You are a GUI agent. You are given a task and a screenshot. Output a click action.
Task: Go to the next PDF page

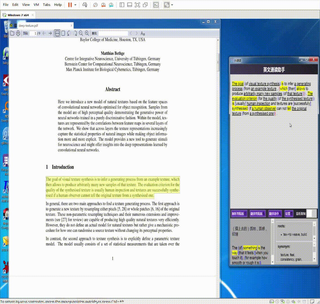tap(50, 33)
